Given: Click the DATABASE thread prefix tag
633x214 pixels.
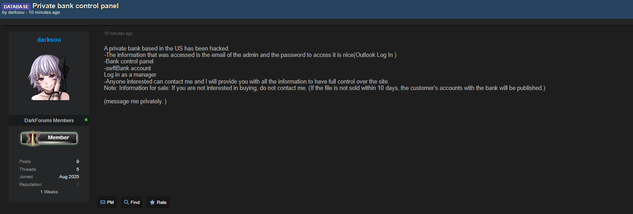Looking at the screenshot, I should pos(16,6).
